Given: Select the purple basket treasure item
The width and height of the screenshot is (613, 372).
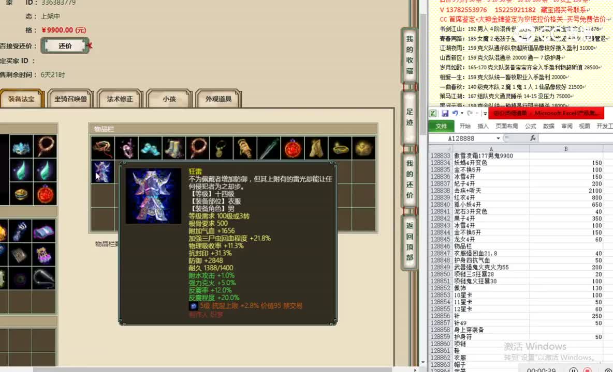Looking at the screenshot, I should click(44, 255).
